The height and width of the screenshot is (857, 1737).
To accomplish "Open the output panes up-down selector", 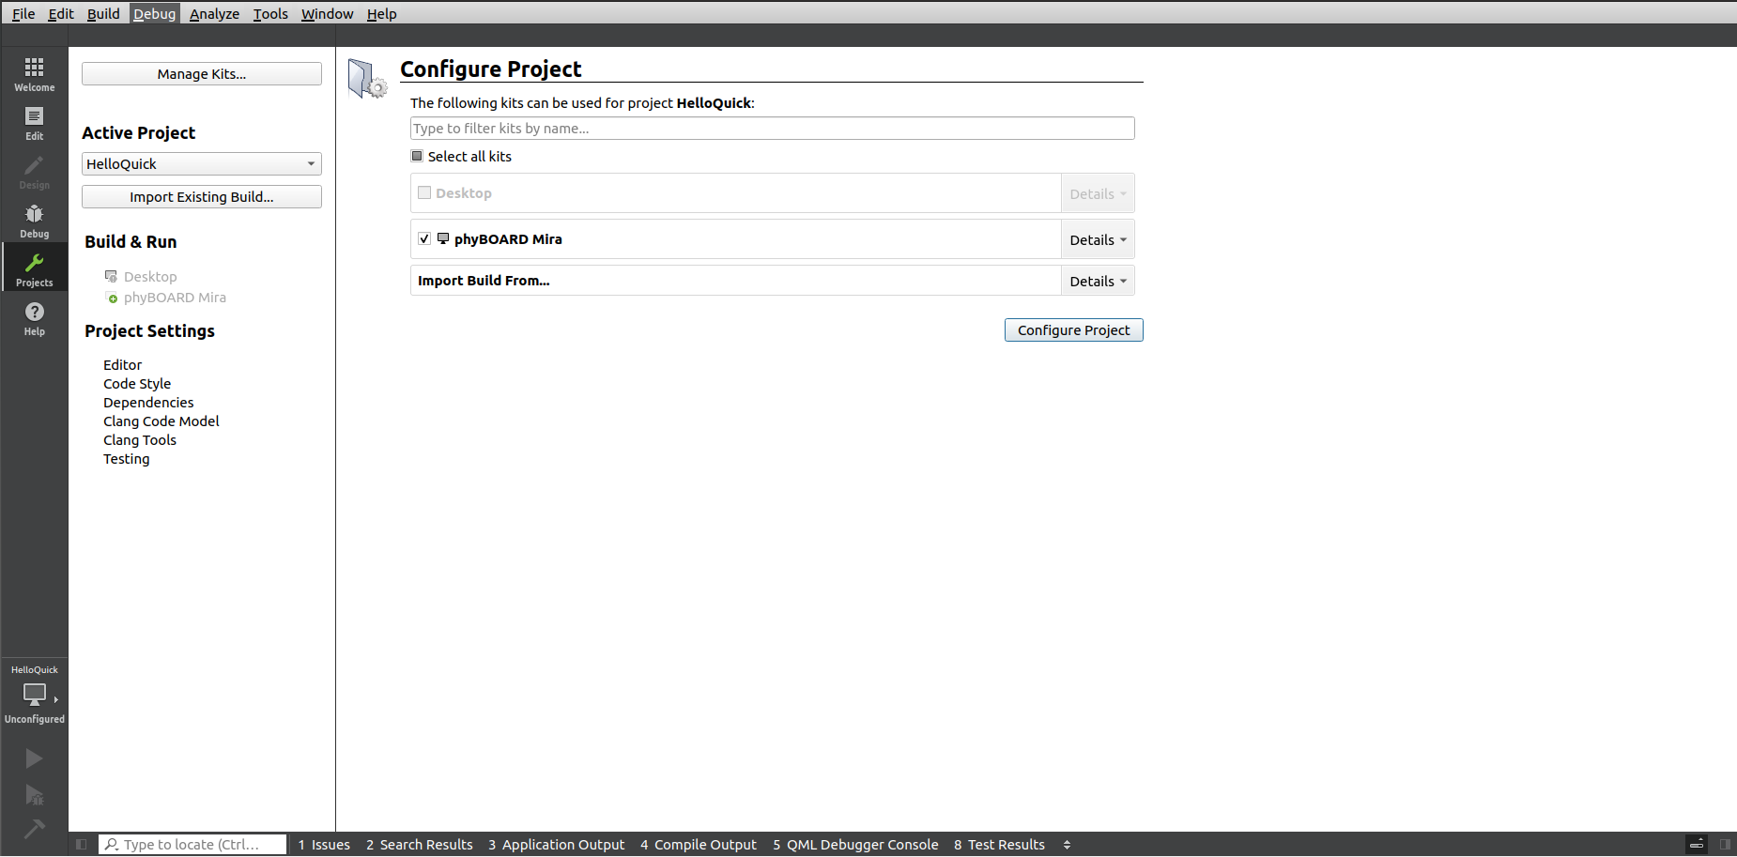I will tap(1067, 844).
